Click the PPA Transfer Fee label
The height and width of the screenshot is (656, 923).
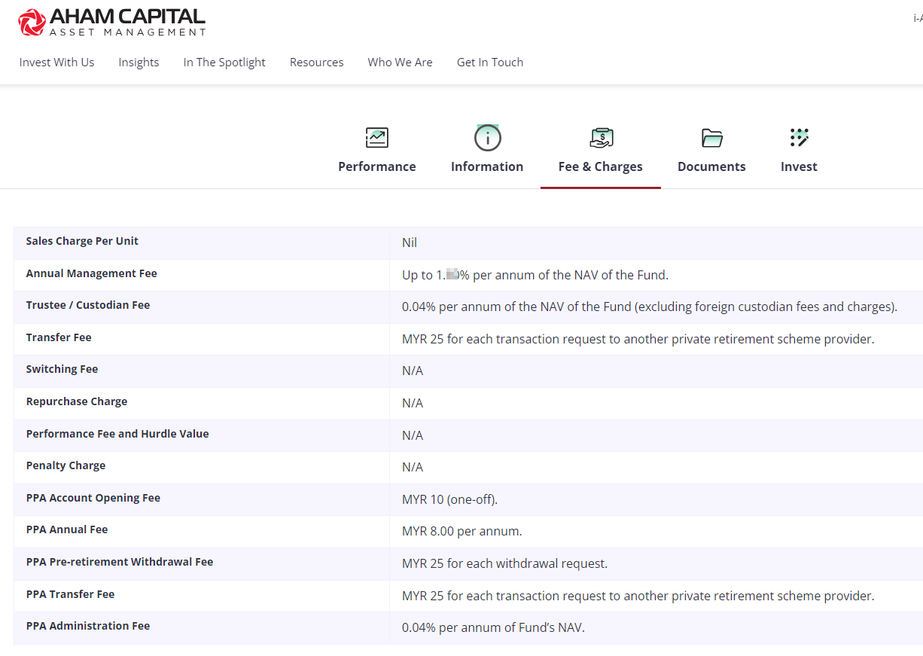click(71, 594)
